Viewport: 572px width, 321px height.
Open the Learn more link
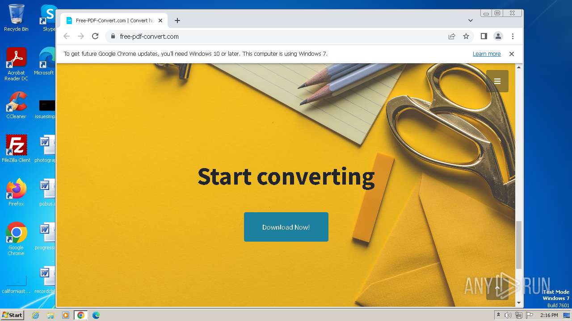[487, 54]
